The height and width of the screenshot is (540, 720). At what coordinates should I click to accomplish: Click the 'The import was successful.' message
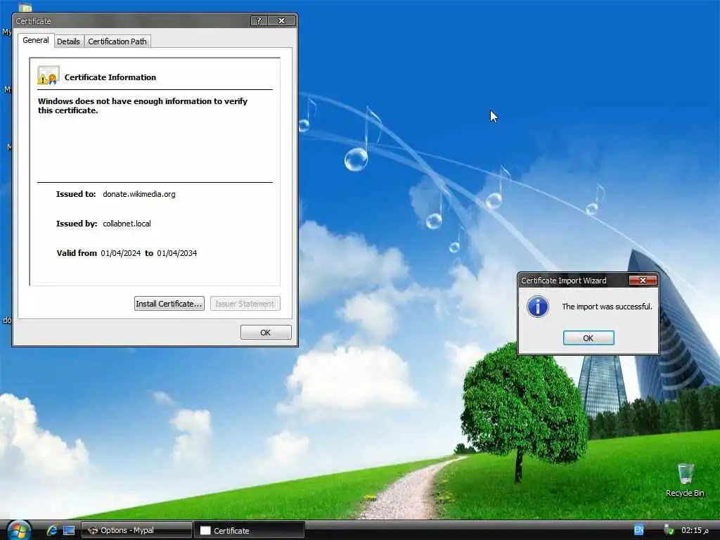607,307
